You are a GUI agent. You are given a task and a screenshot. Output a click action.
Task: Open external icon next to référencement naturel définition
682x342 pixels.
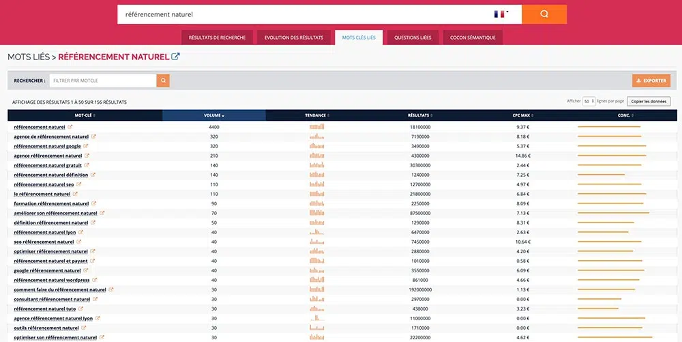coord(93,175)
